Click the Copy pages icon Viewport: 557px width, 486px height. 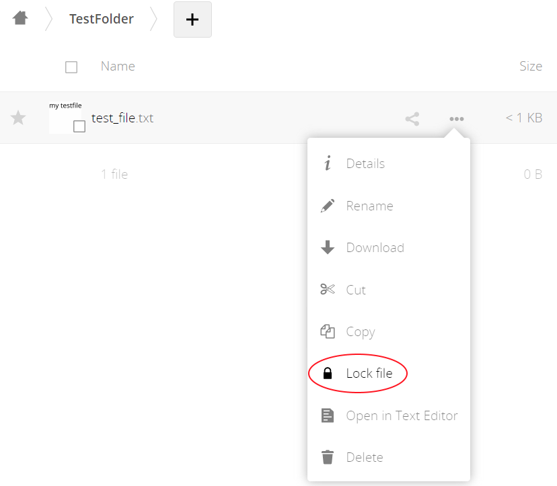[328, 331]
